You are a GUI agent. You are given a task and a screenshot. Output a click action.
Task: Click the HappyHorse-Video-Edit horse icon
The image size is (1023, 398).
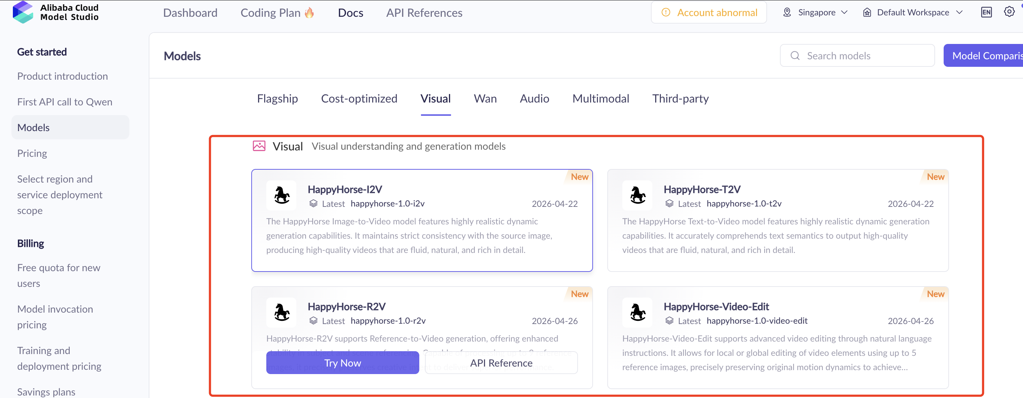pos(637,312)
